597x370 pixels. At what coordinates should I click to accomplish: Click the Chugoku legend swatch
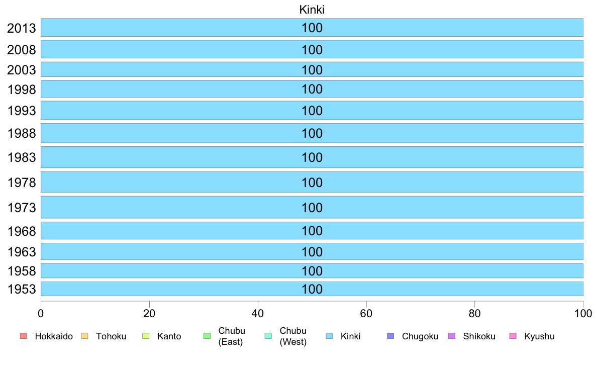point(390,336)
